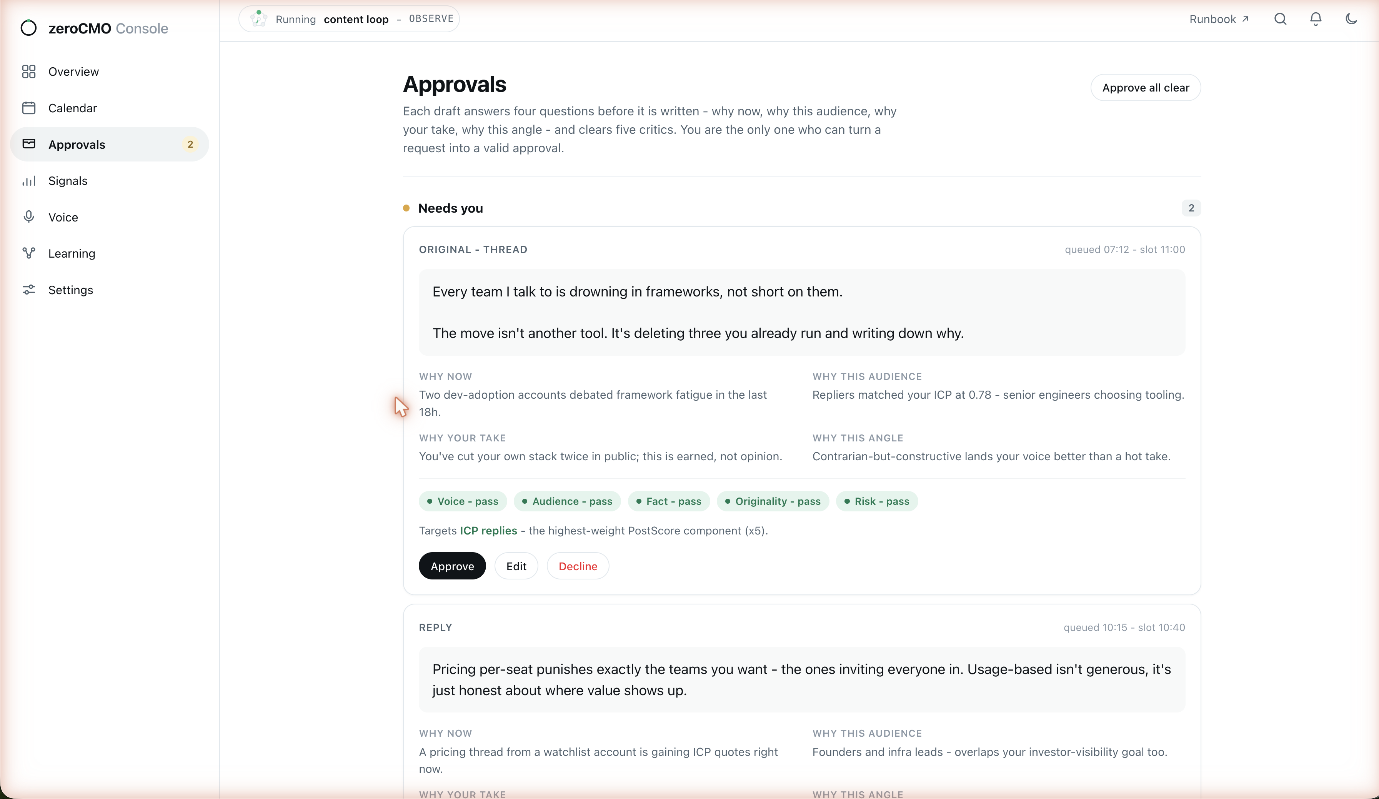Click the 'REPLY' card label

tap(435, 627)
